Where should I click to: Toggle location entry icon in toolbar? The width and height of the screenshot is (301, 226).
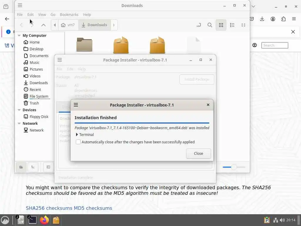pos(199,25)
